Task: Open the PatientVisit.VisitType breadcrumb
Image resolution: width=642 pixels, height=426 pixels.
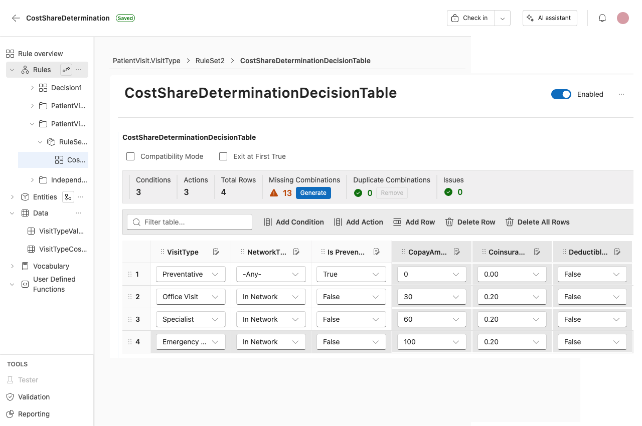Action: tap(146, 60)
